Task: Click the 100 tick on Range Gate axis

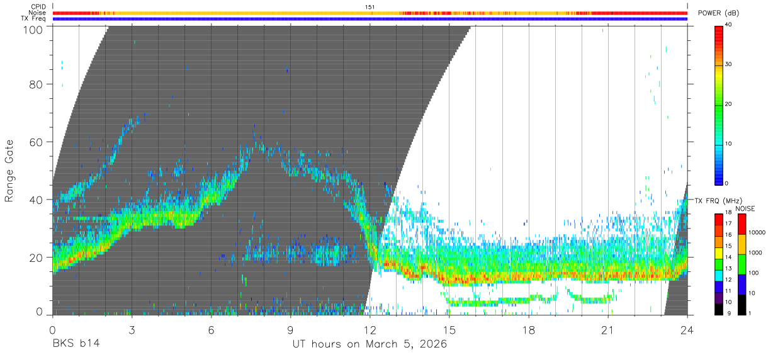Action: (x=35, y=29)
